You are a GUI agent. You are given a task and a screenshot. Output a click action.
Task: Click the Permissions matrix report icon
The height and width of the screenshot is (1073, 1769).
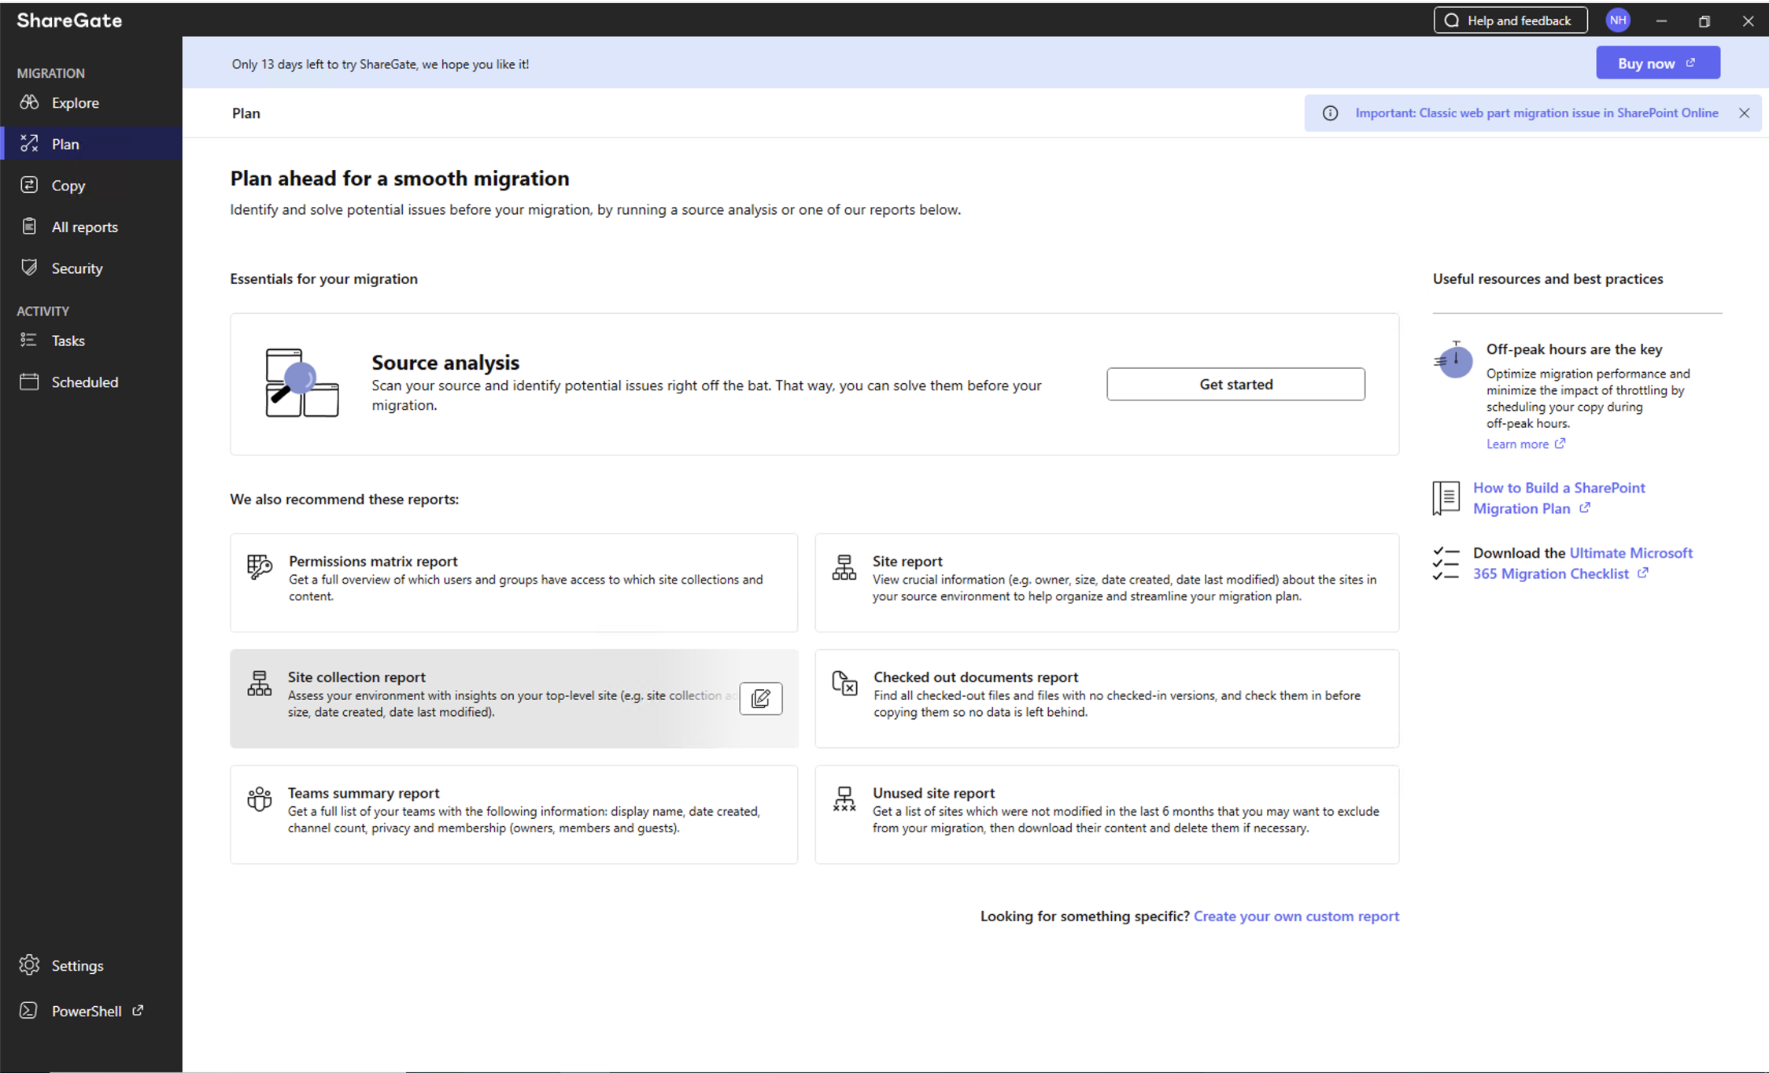[x=260, y=566]
